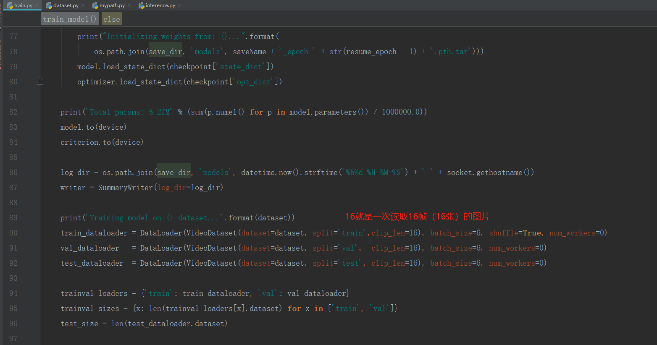Switch to the train.py tab
This screenshot has width=657, height=345.
pos(23,5)
